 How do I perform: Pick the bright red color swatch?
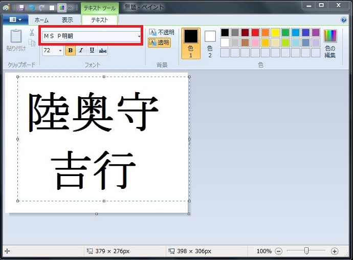[x=255, y=33]
